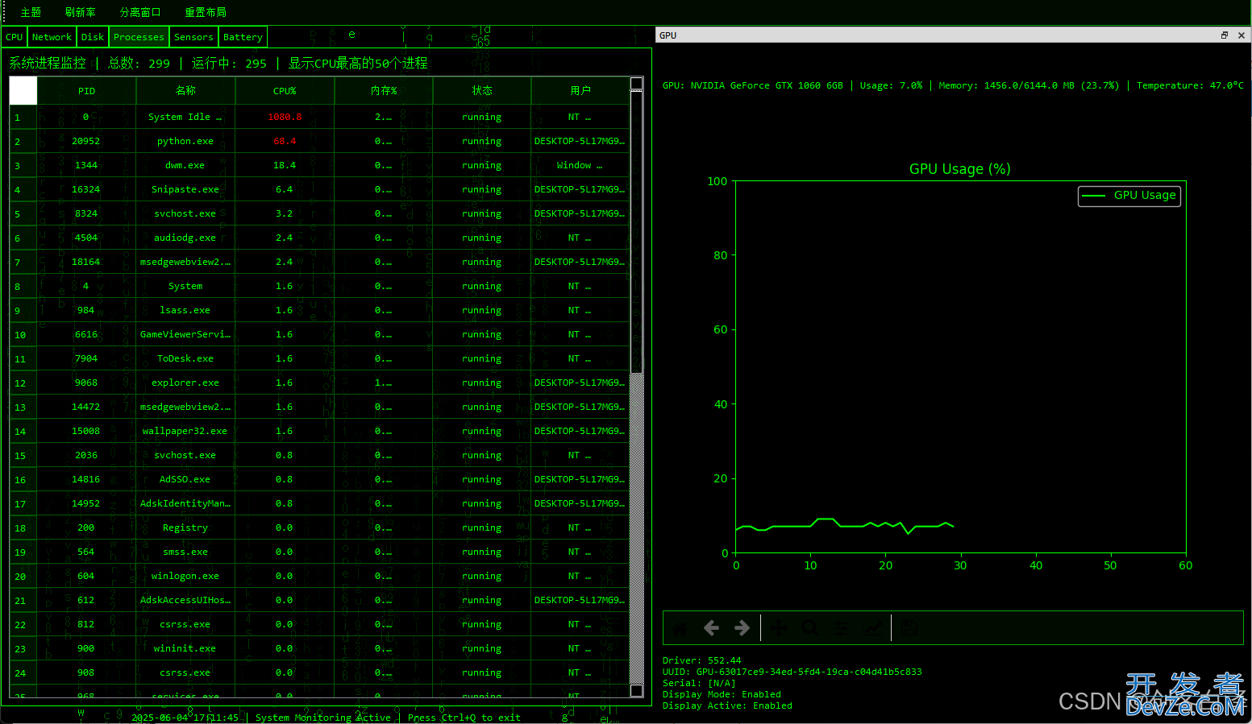Switch to the CPU tab
1252x724 pixels.
pyautogui.click(x=15, y=37)
